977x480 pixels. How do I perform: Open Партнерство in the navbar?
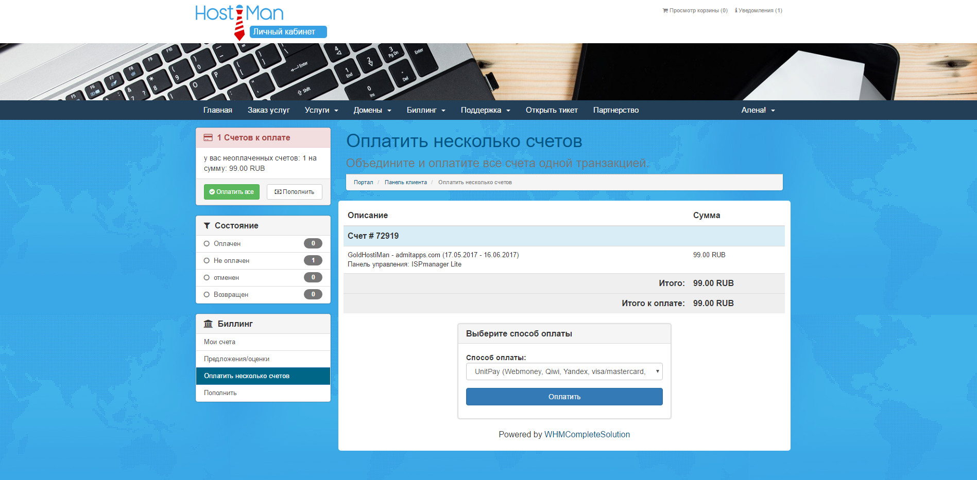point(616,110)
